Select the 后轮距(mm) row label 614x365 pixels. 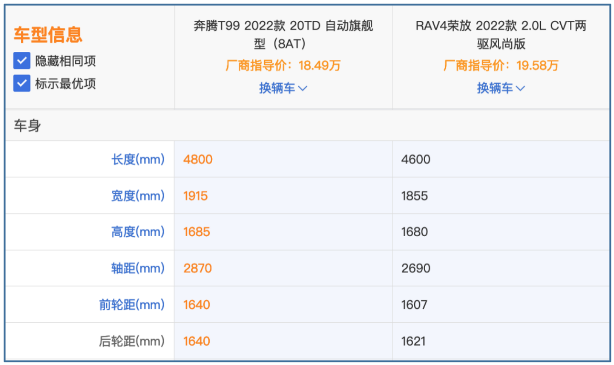click(x=132, y=341)
